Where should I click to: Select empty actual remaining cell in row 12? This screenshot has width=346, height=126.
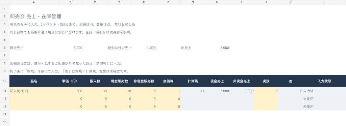[x=266, y=99]
